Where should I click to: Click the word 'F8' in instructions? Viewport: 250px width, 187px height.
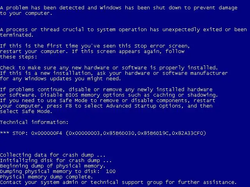pos(69,106)
